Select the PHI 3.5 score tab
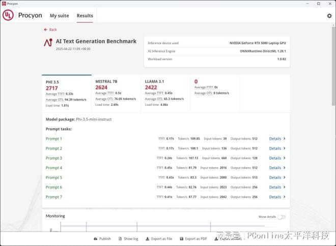Viewport: 336px width, 246px height. (x=67, y=93)
